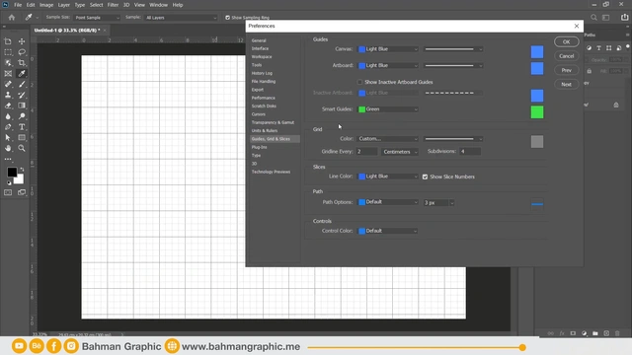Click the black foreground color swatch
632x355 pixels.
[x=12, y=173]
